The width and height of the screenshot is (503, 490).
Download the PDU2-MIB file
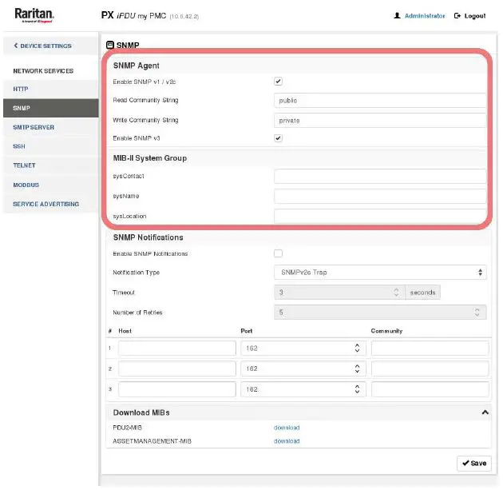pos(287,428)
